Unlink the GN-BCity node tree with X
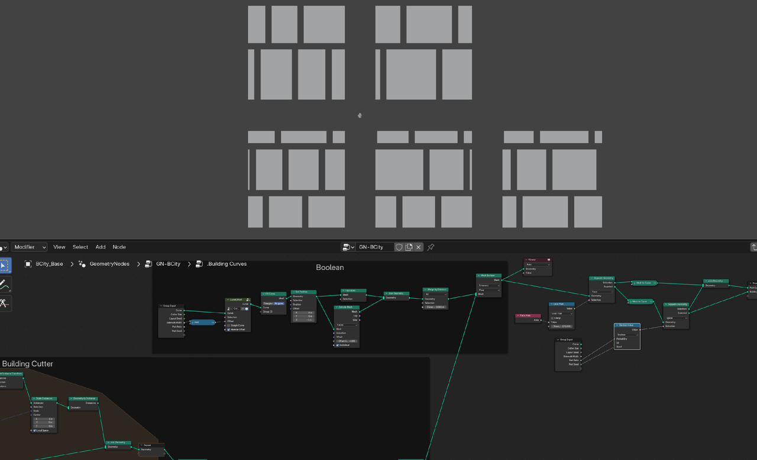The width and height of the screenshot is (757, 460). (419, 247)
